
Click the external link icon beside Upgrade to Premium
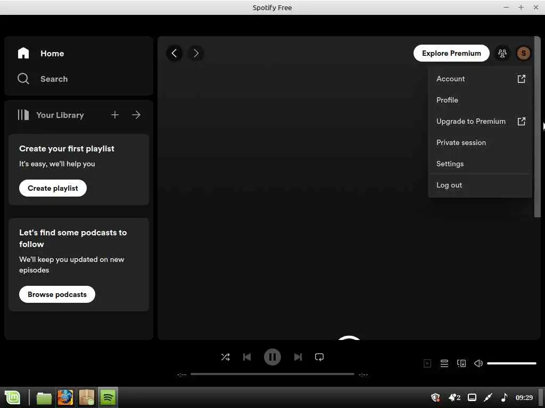pos(522,121)
